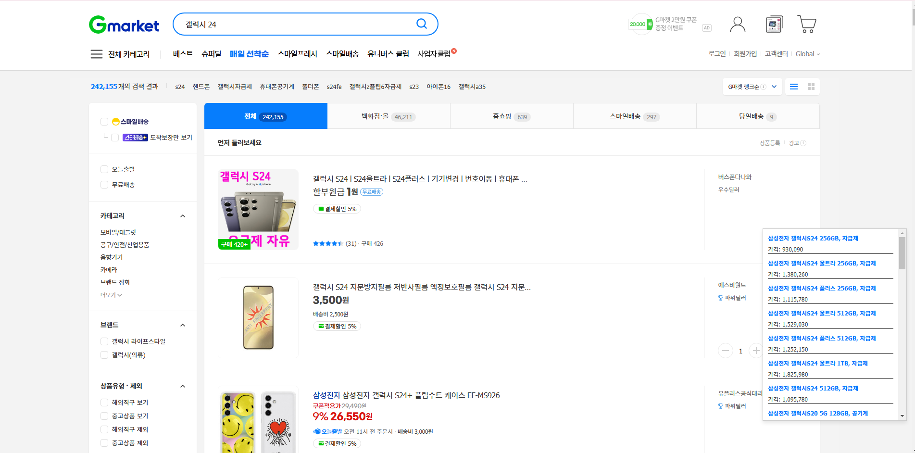
Task: Click the 무료배송 badge
Action: [x=372, y=192]
